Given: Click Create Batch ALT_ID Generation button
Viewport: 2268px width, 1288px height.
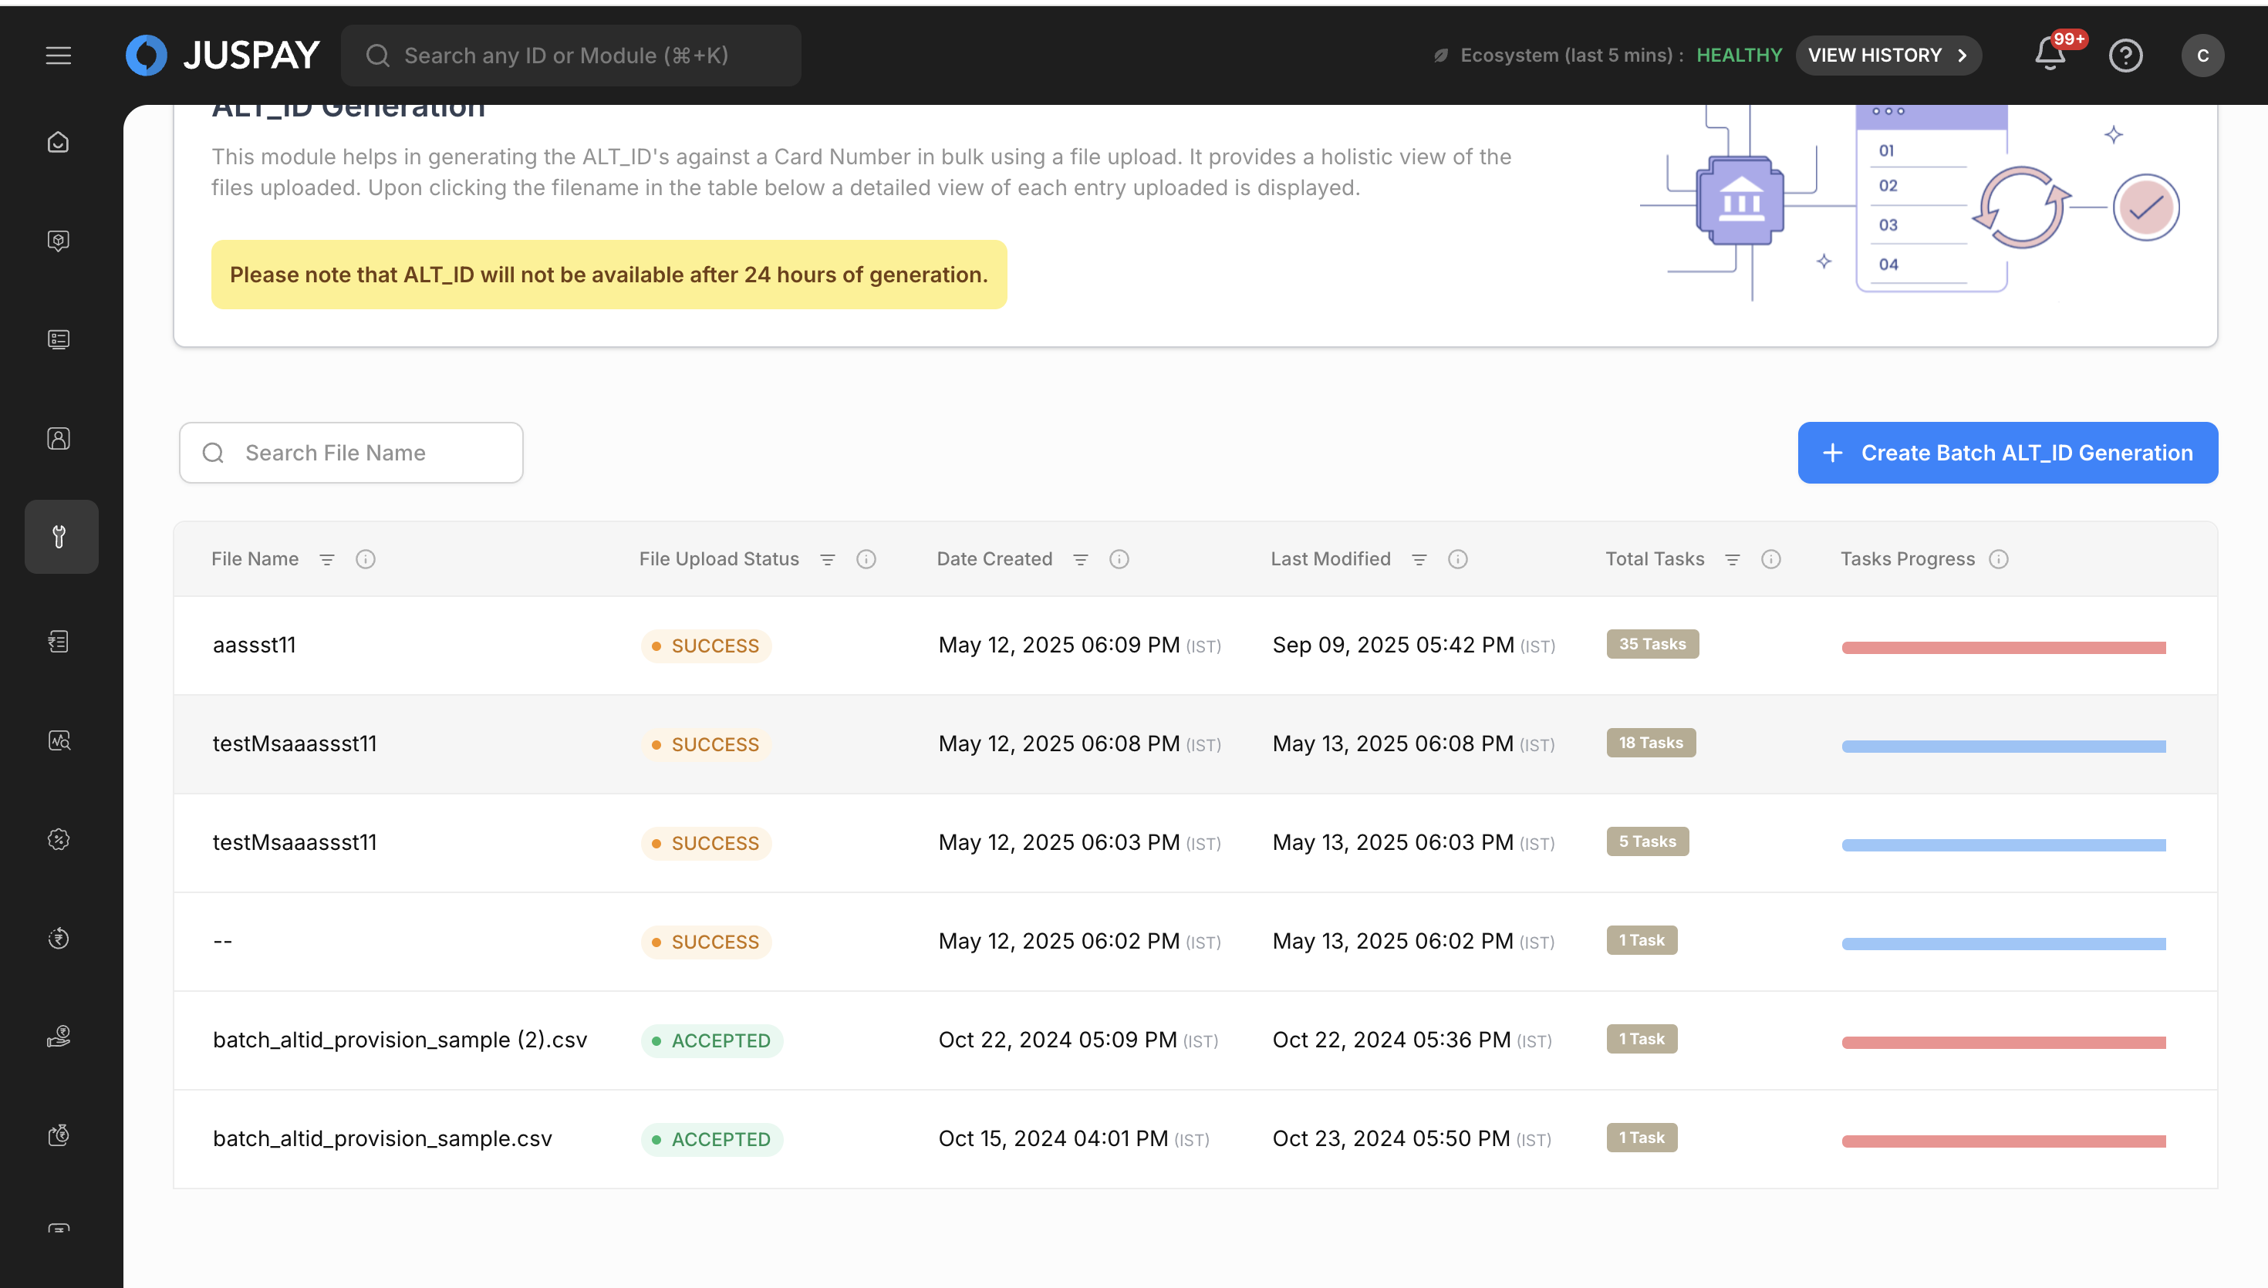Looking at the screenshot, I should 2007,453.
